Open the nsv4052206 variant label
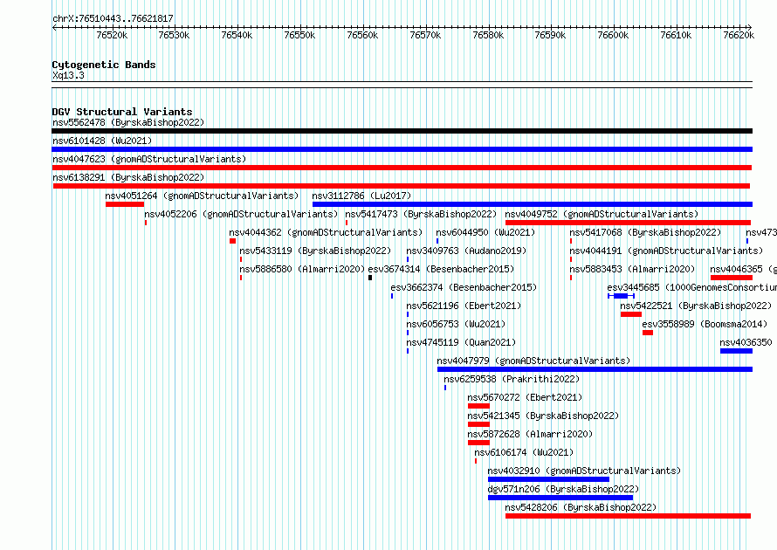Viewport: 777px width, 550px height. [241, 214]
